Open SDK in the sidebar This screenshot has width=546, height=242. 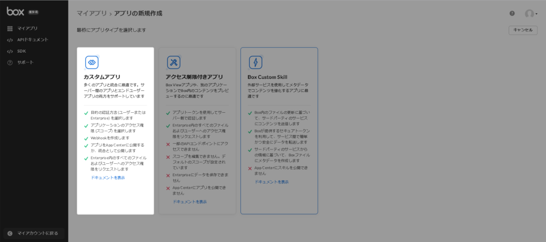[x=21, y=52]
